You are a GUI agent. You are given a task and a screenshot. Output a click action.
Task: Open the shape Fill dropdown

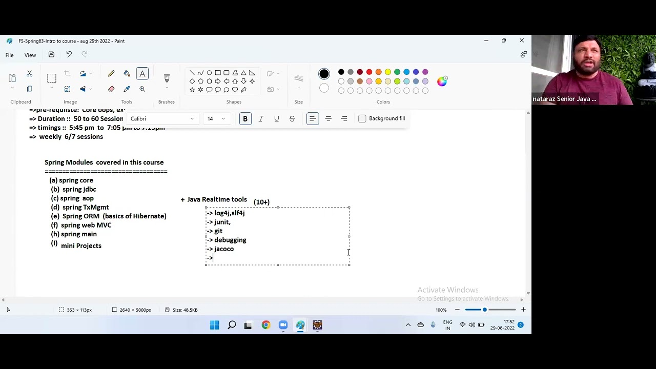pyautogui.click(x=273, y=89)
